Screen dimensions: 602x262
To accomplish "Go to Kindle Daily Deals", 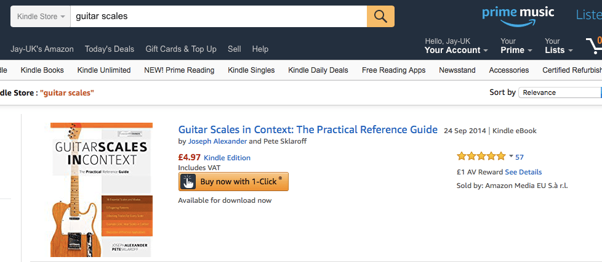I will (x=318, y=70).
